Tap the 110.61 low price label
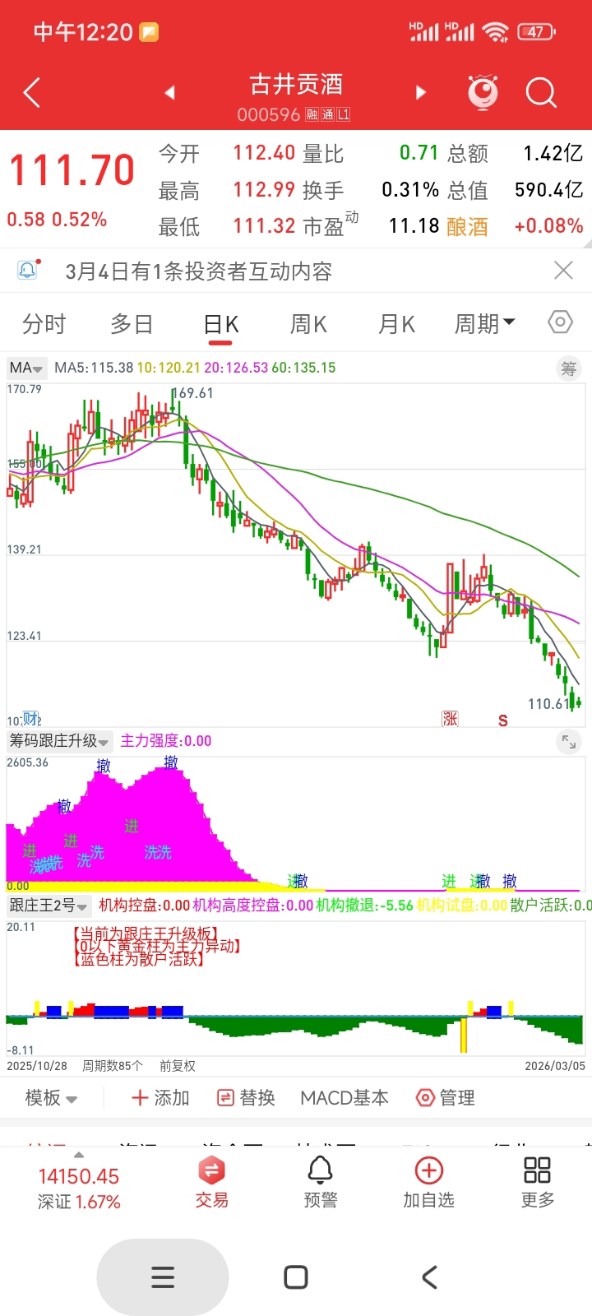The image size is (592, 1316). [x=548, y=704]
